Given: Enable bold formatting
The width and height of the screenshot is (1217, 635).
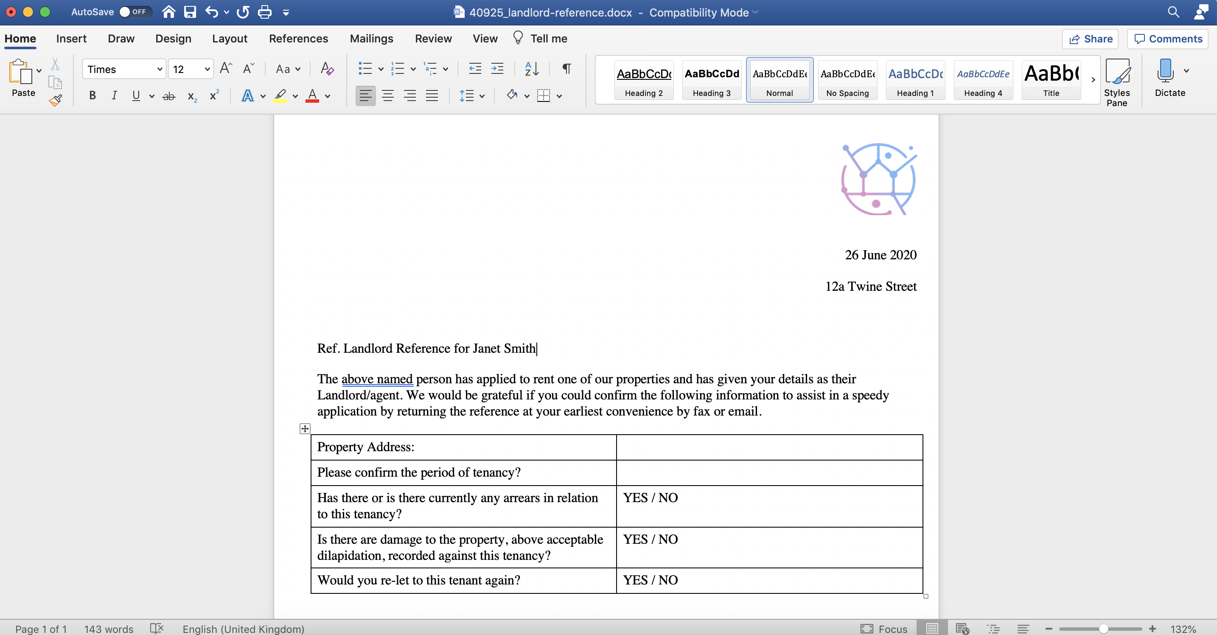Looking at the screenshot, I should [92, 96].
